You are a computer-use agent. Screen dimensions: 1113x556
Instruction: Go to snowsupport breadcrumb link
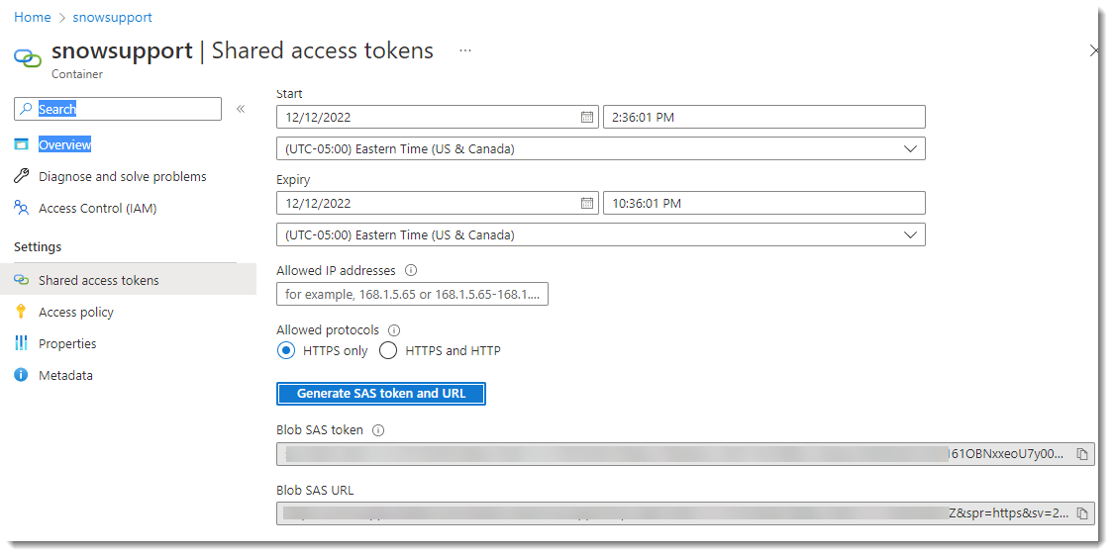pyautogui.click(x=112, y=17)
